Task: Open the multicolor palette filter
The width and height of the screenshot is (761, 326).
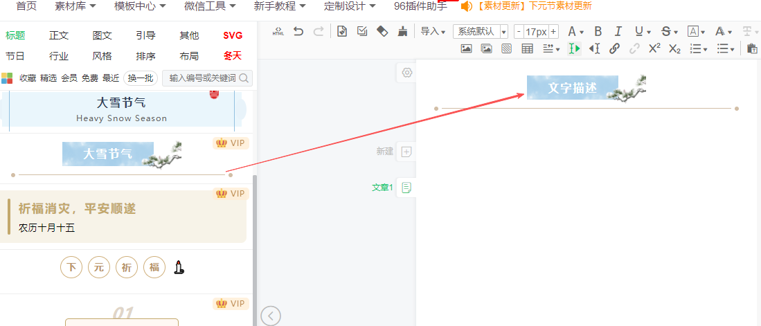Action: [7, 78]
